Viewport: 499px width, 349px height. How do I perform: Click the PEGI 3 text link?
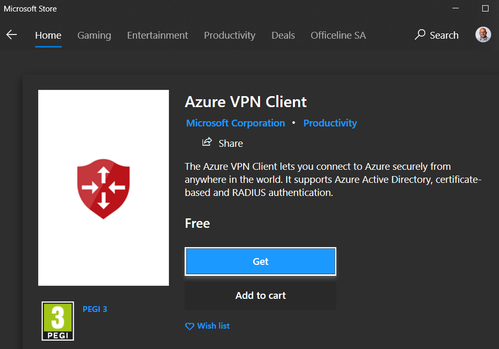click(95, 309)
